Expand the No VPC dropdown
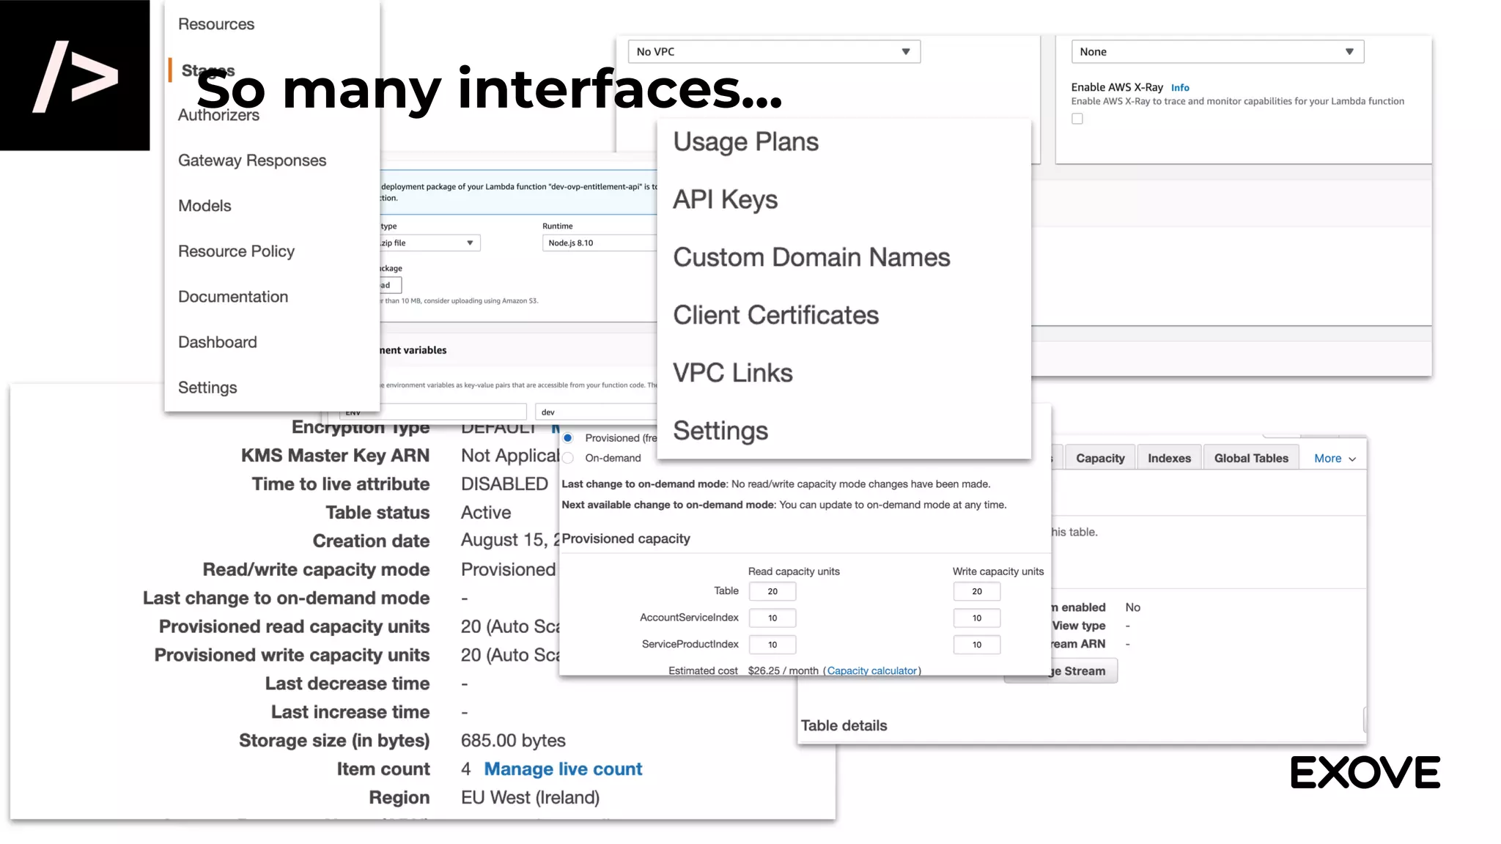1501x844 pixels. 774,52
